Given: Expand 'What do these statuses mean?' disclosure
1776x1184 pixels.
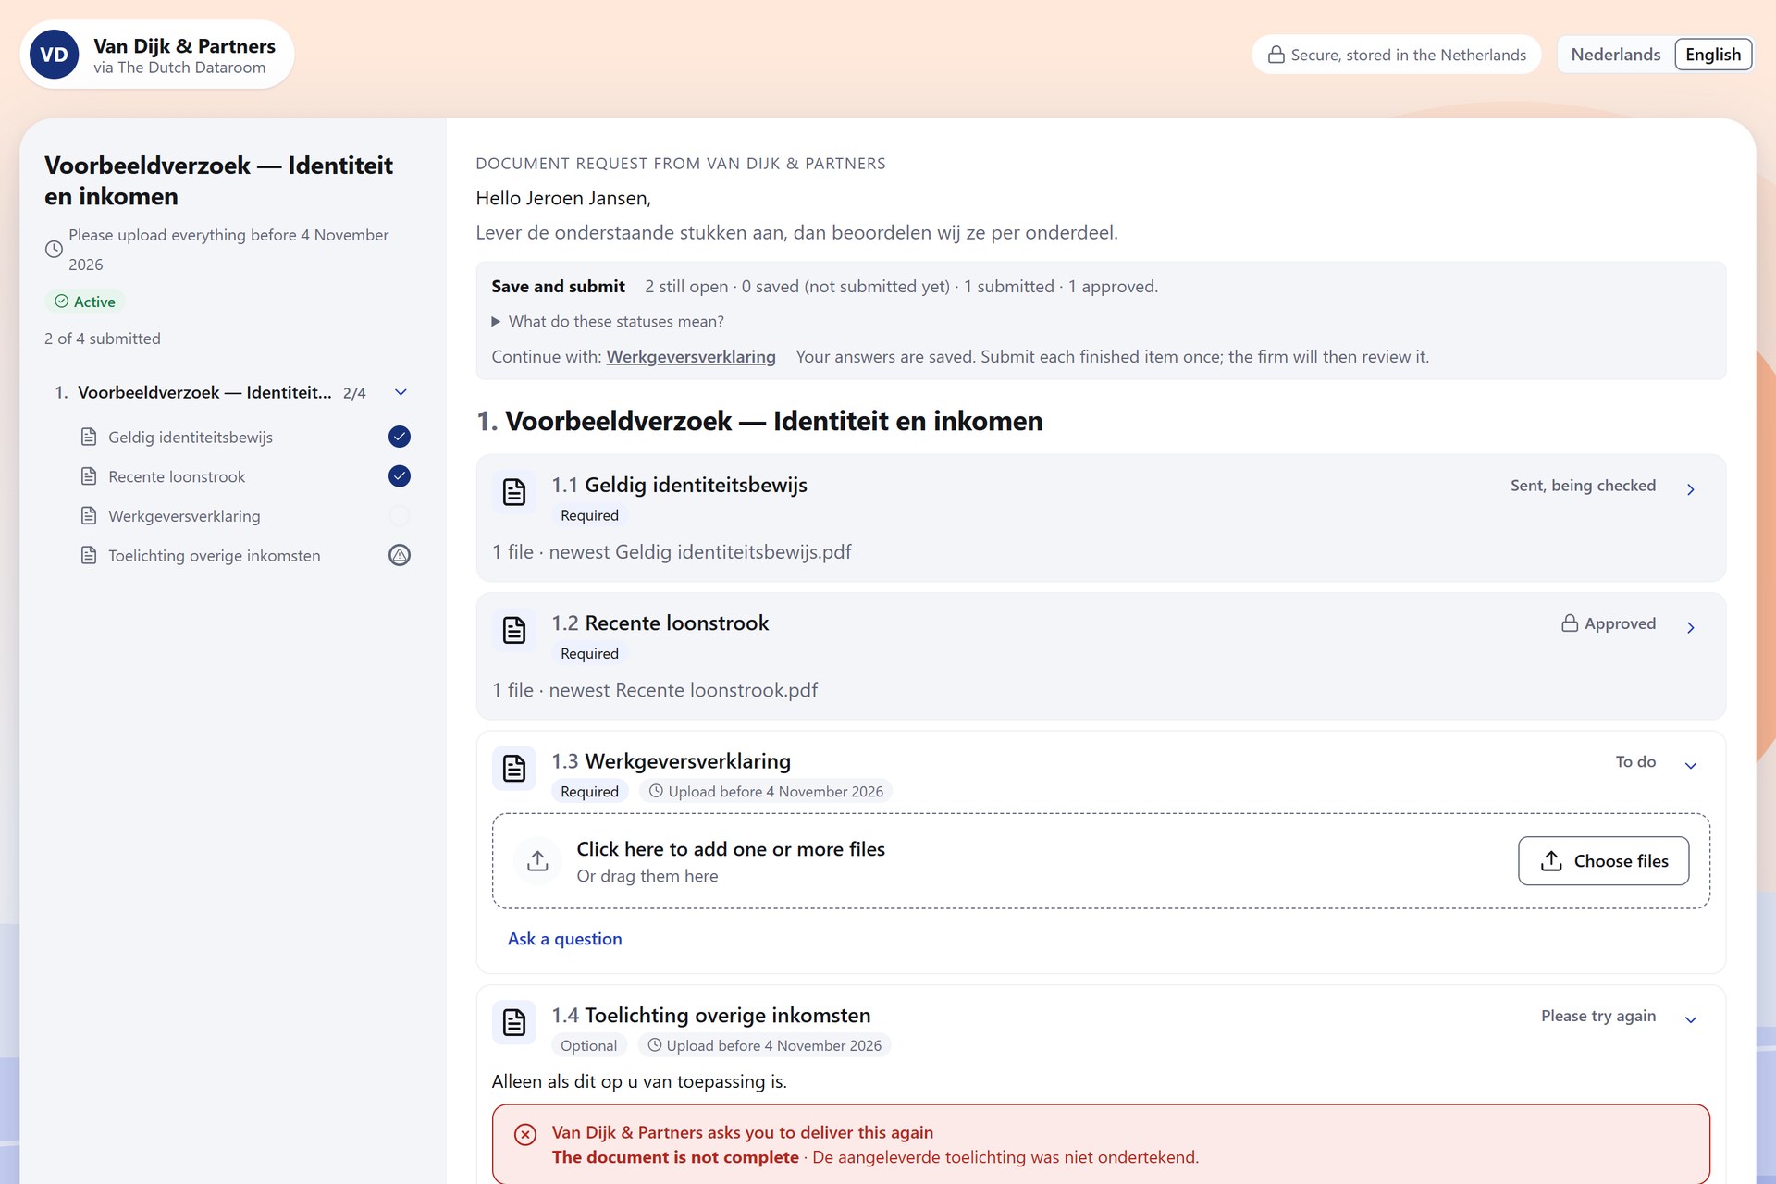Looking at the screenshot, I should 608,322.
